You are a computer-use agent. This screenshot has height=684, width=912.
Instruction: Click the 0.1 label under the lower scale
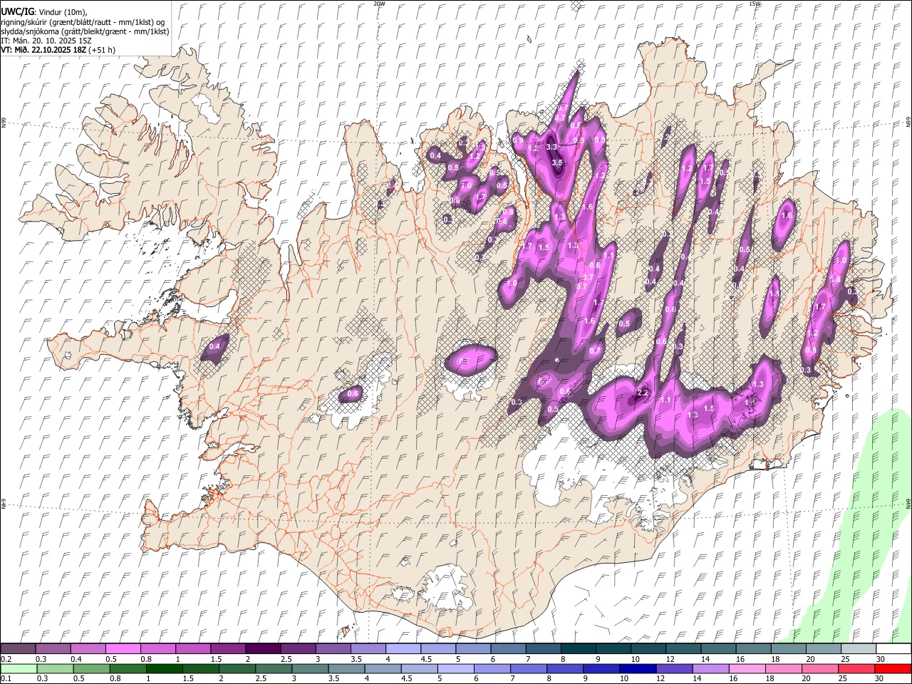coord(6,679)
